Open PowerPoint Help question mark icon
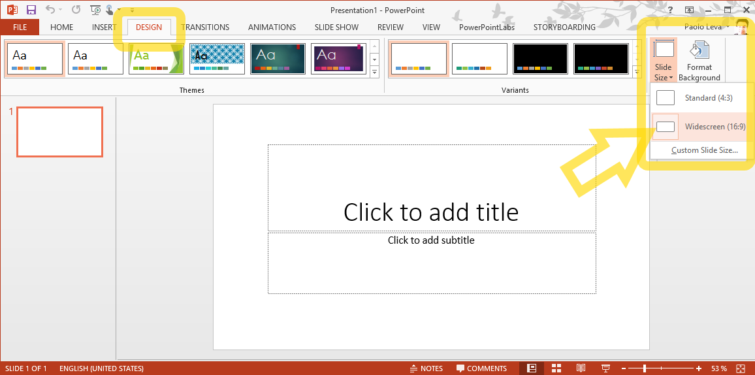Image resolution: width=755 pixels, height=375 pixels. tap(670, 10)
